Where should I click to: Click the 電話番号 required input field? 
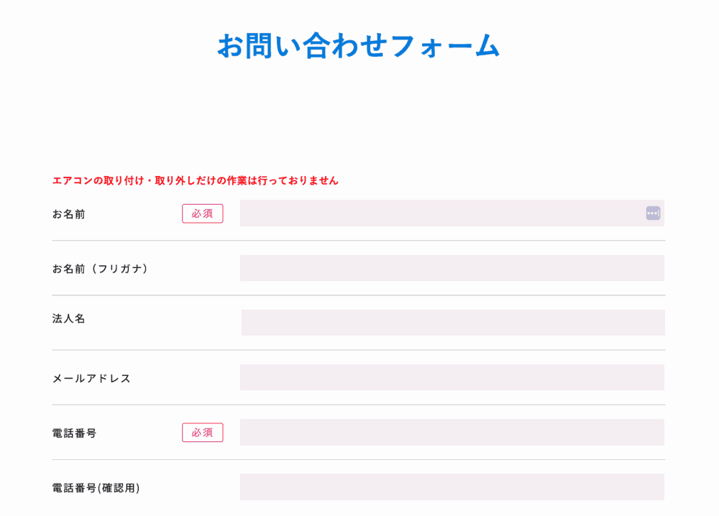[452, 432]
